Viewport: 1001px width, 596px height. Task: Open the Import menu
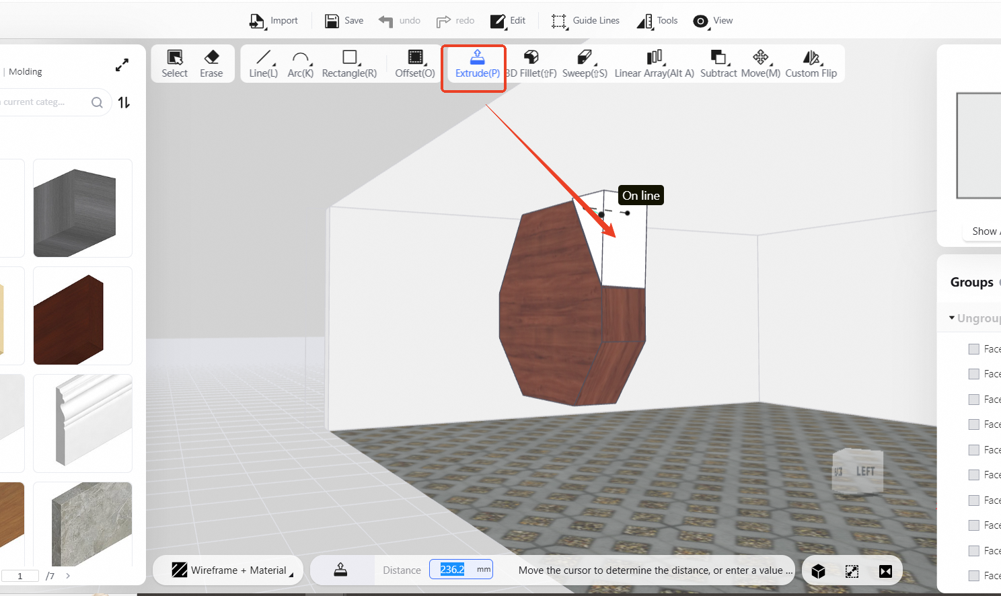coord(274,21)
